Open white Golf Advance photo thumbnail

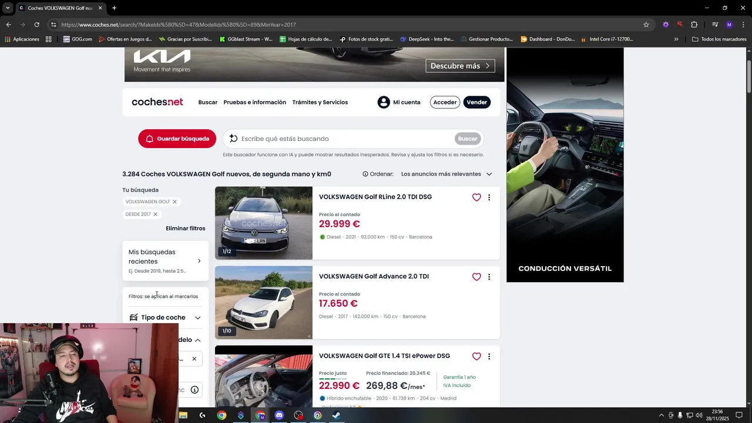(x=264, y=303)
